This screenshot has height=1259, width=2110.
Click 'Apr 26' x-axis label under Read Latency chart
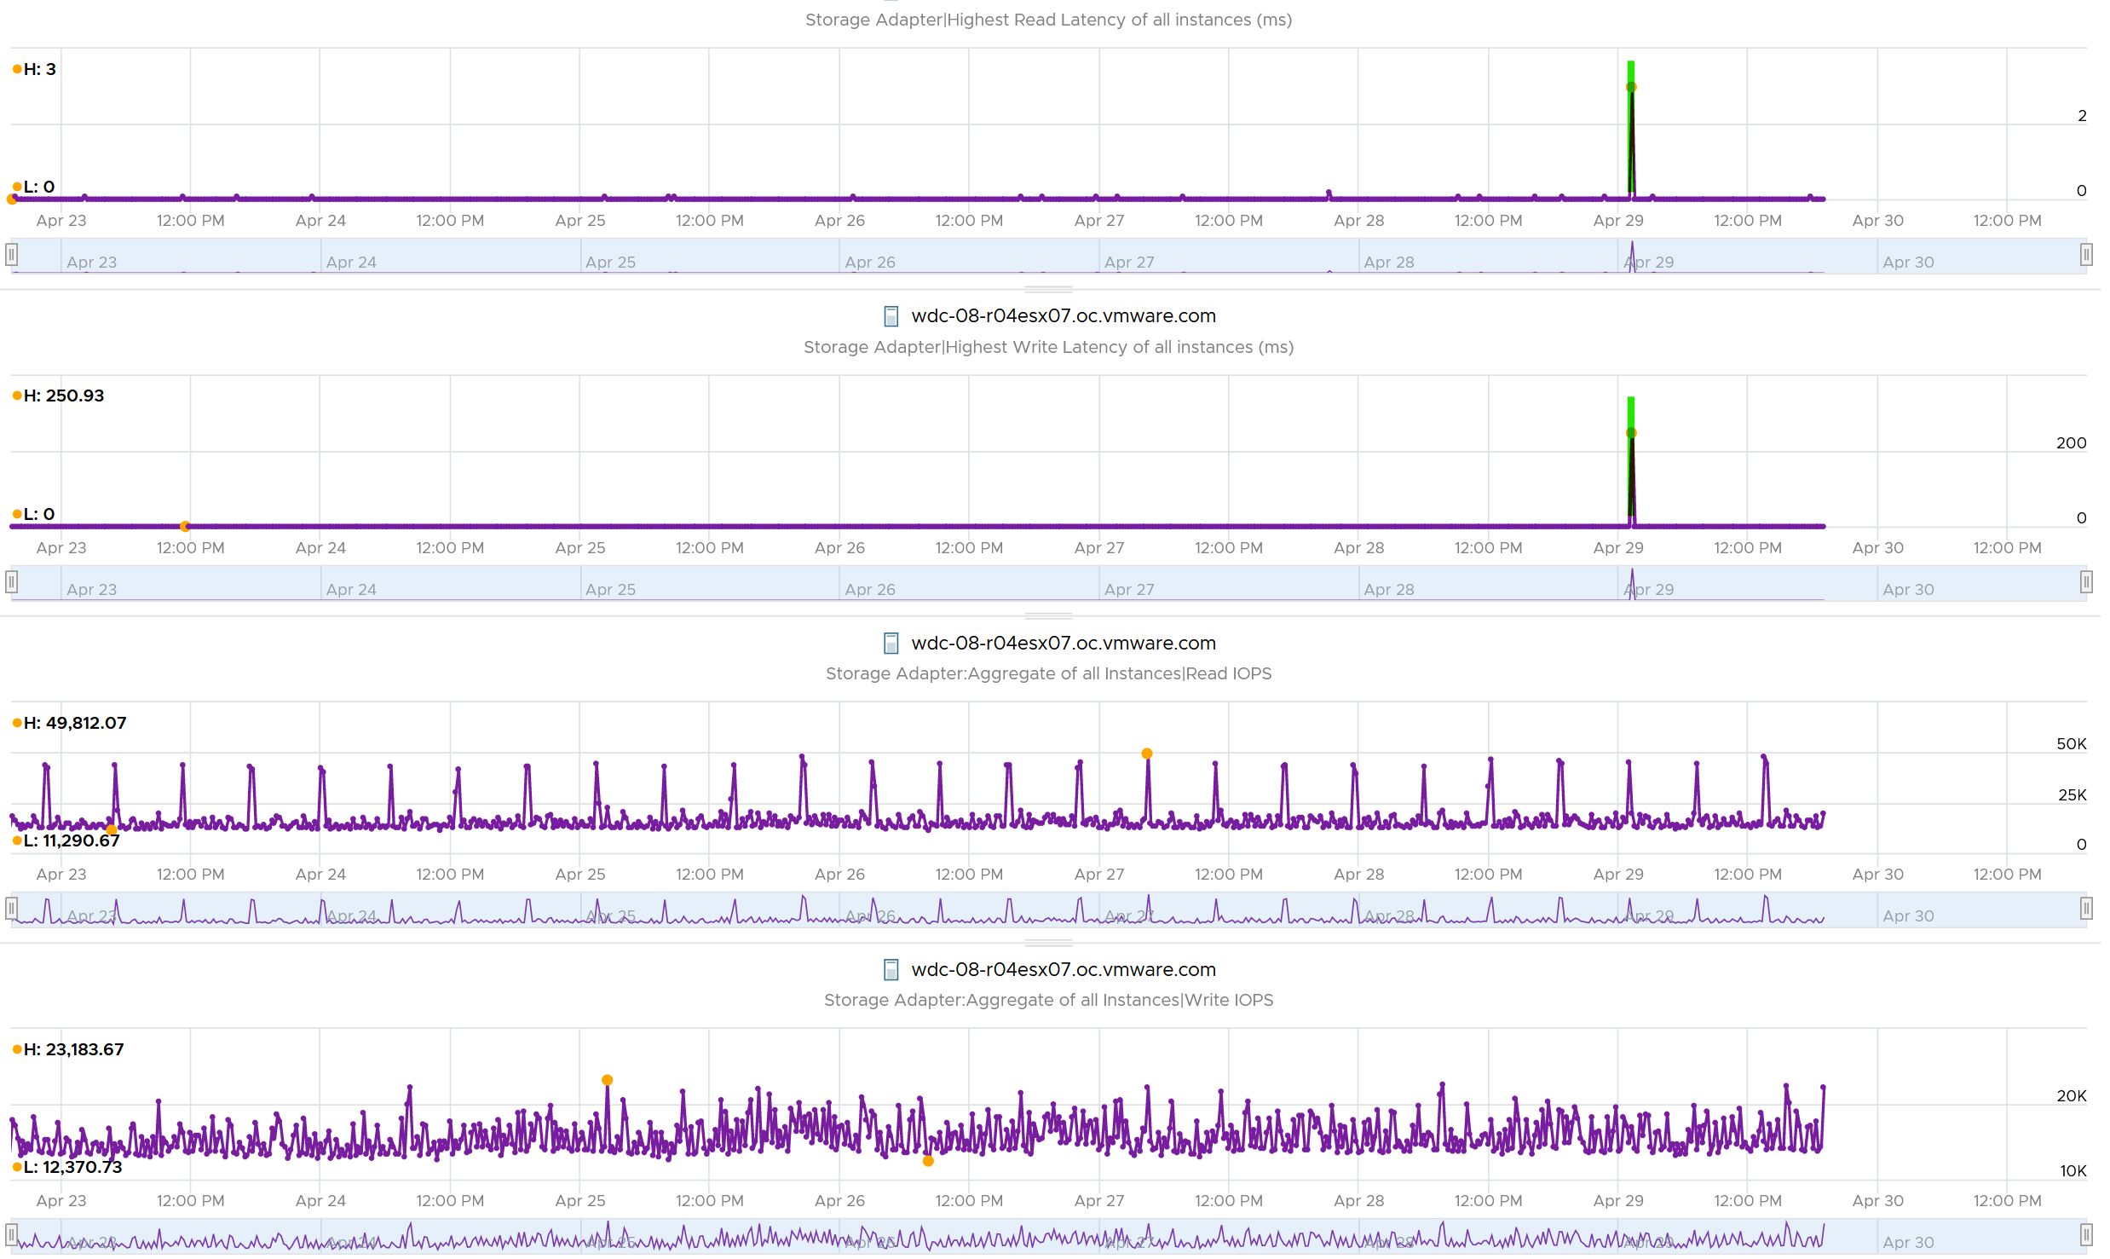[x=839, y=221]
